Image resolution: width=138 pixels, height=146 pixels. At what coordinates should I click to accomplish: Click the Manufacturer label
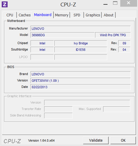tap(19, 28)
